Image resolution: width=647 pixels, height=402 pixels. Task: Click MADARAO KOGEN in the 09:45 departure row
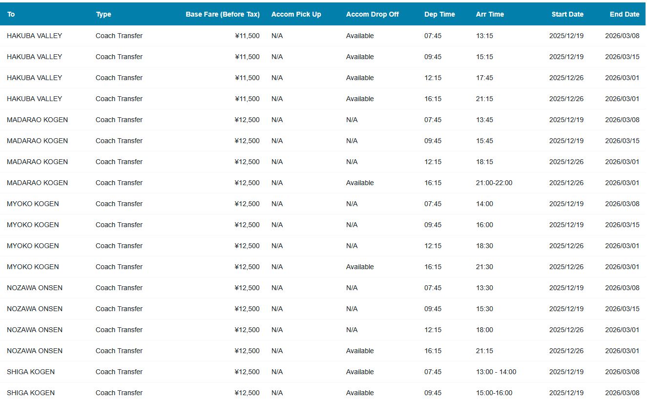(x=38, y=141)
